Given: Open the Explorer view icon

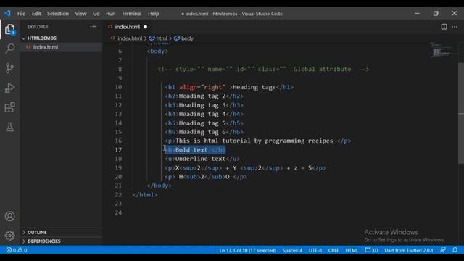Looking at the screenshot, I should coord(9,29).
